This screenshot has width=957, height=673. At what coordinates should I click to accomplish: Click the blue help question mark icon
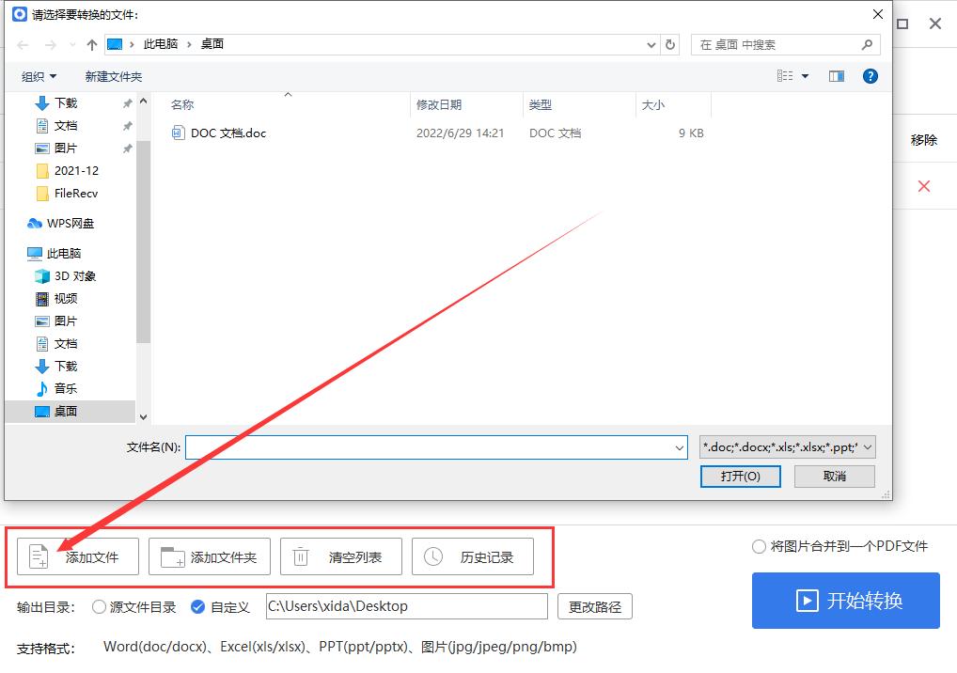(870, 76)
